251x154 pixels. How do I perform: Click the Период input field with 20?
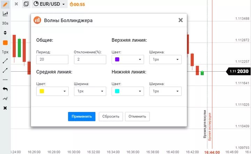pyautogui.click(x=52, y=59)
